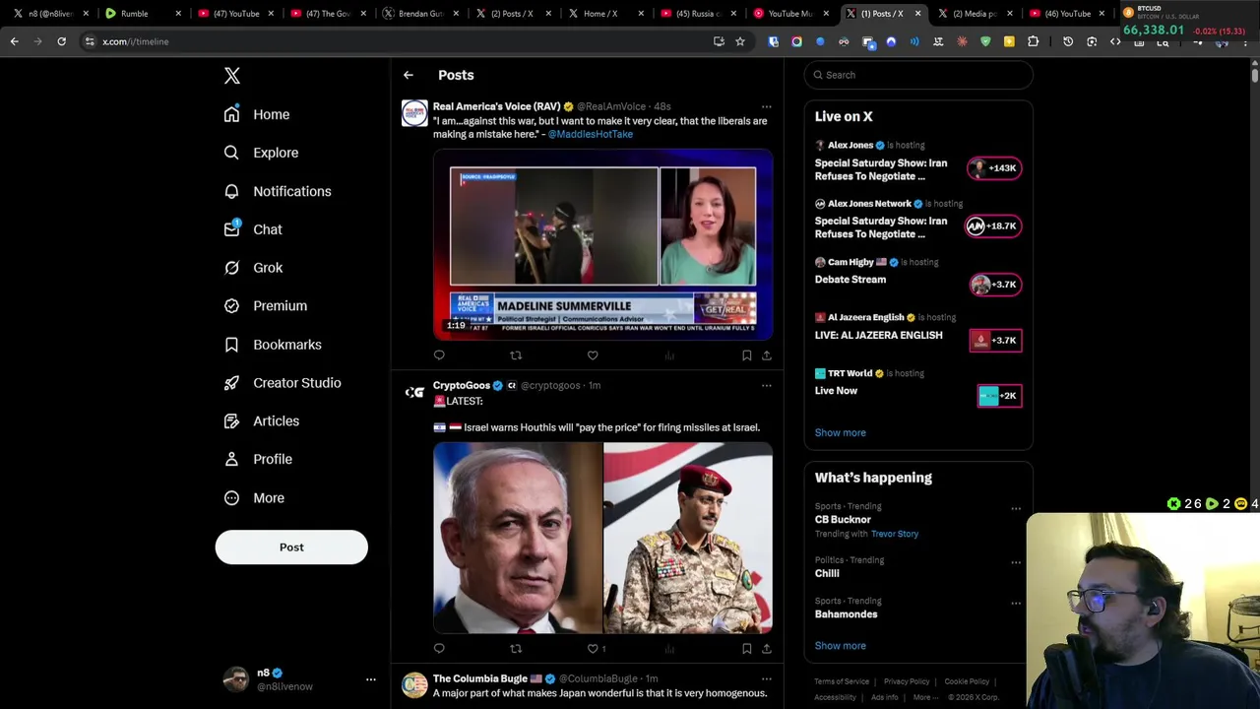Viewport: 1260px width, 709px height.
Task: Reply to Real America's Voice post
Action: coord(439,355)
